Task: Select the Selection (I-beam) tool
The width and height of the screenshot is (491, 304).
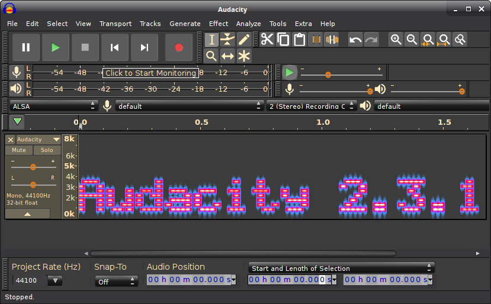Action: 211,40
